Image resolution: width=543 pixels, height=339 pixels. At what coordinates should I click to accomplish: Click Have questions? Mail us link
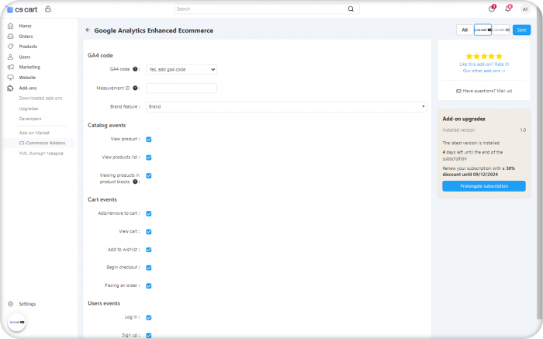tap(484, 91)
